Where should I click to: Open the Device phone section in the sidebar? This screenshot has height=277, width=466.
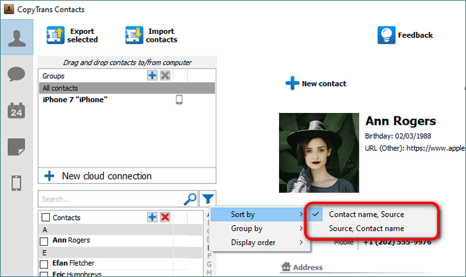coord(17,183)
